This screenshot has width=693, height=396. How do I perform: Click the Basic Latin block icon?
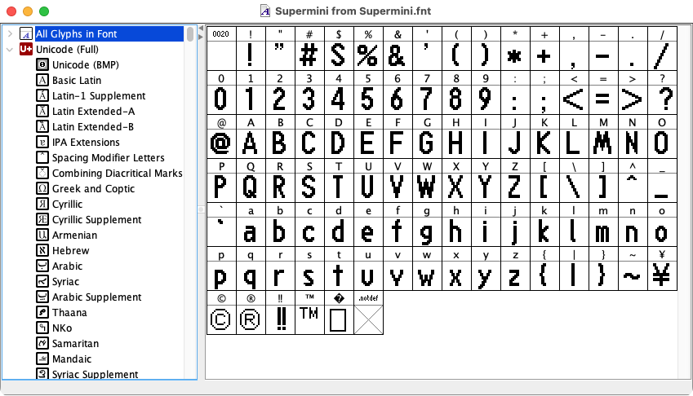pos(42,80)
